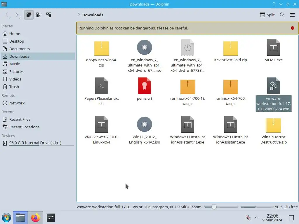Select the 96.0 GiB Internal Drive
Viewport: 299px width, 224px height.
[38, 143]
